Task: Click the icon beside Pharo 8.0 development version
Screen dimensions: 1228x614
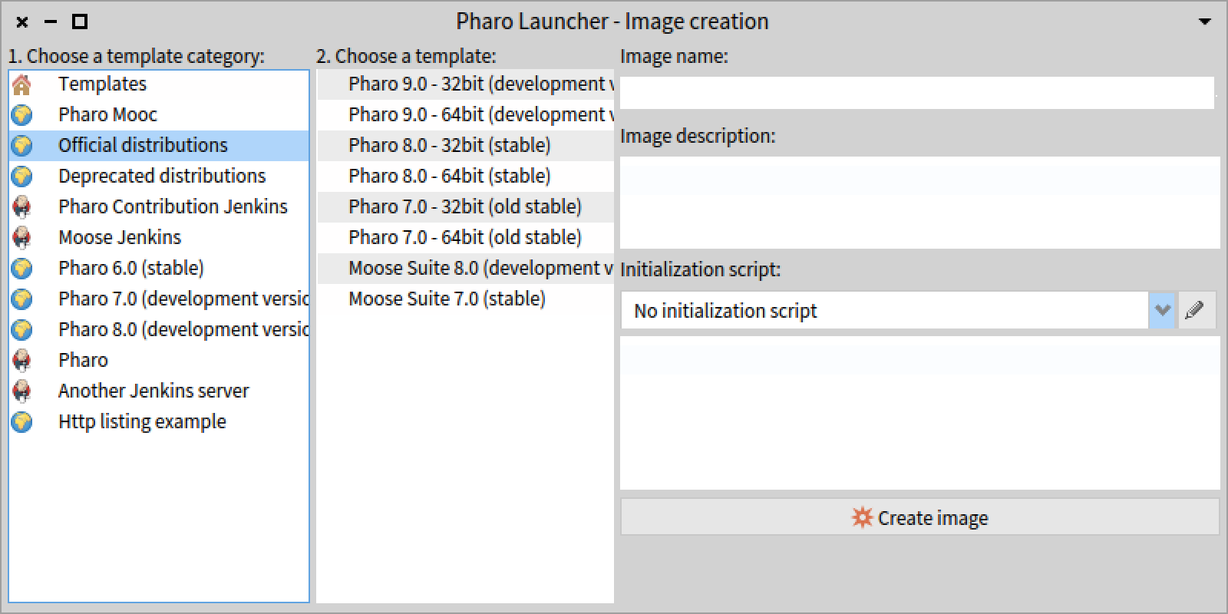Action: [22, 329]
